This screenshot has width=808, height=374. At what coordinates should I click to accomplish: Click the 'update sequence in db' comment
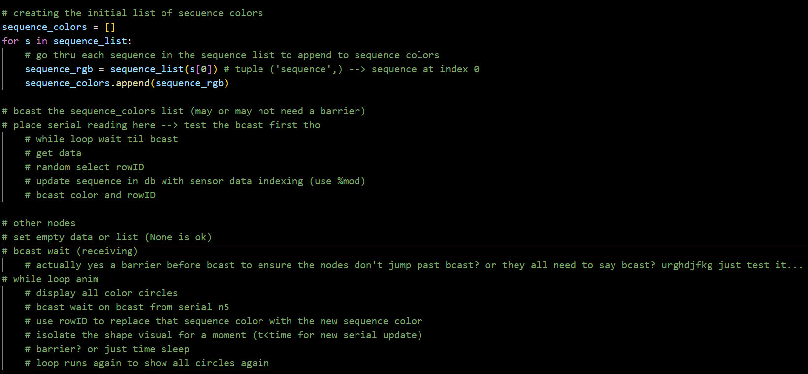coord(195,181)
